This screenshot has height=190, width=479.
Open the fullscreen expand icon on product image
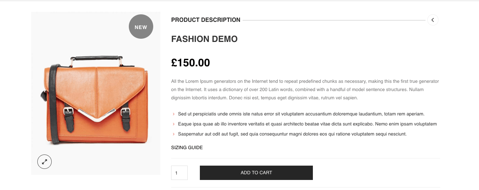[44, 162]
